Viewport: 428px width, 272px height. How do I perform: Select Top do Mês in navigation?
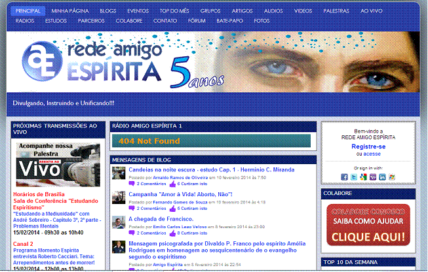(x=174, y=11)
